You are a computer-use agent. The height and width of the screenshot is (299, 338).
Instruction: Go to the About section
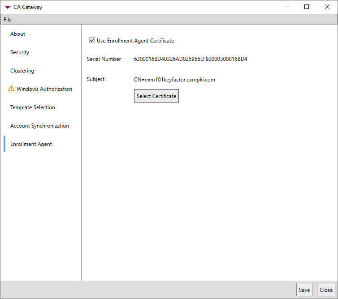click(18, 34)
